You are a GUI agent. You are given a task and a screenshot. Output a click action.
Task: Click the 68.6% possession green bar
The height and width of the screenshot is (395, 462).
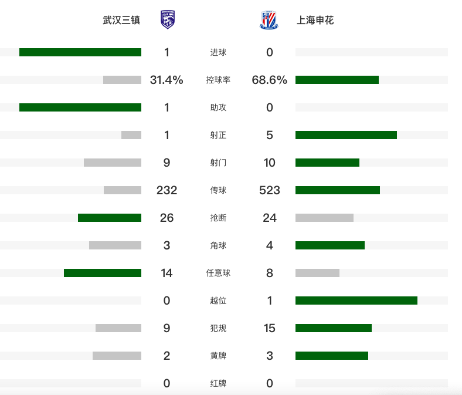[337, 80]
